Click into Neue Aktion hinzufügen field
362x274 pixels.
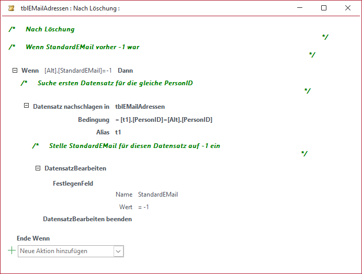coord(65,252)
